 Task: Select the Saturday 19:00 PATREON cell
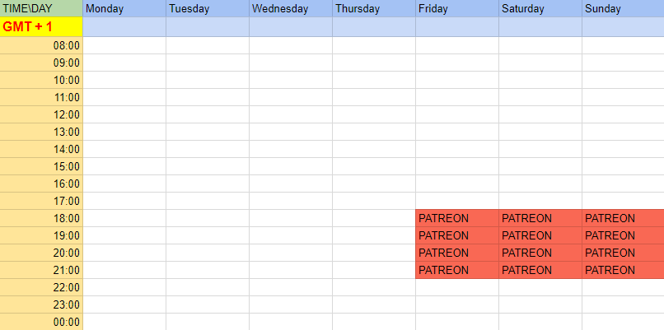540,235
